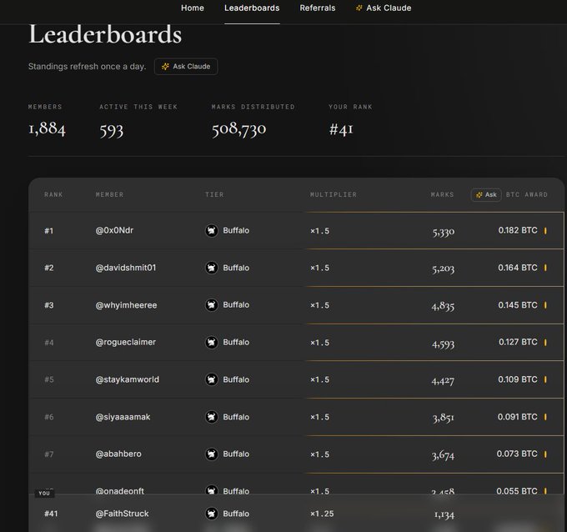Click the TIER column header
567x532 pixels.
(x=214, y=195)
